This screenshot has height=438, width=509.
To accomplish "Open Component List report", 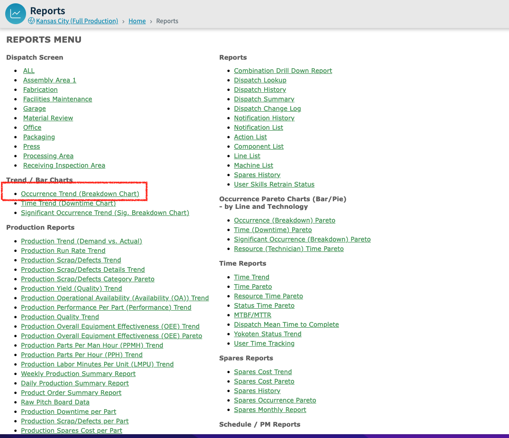I will point(259,146).
